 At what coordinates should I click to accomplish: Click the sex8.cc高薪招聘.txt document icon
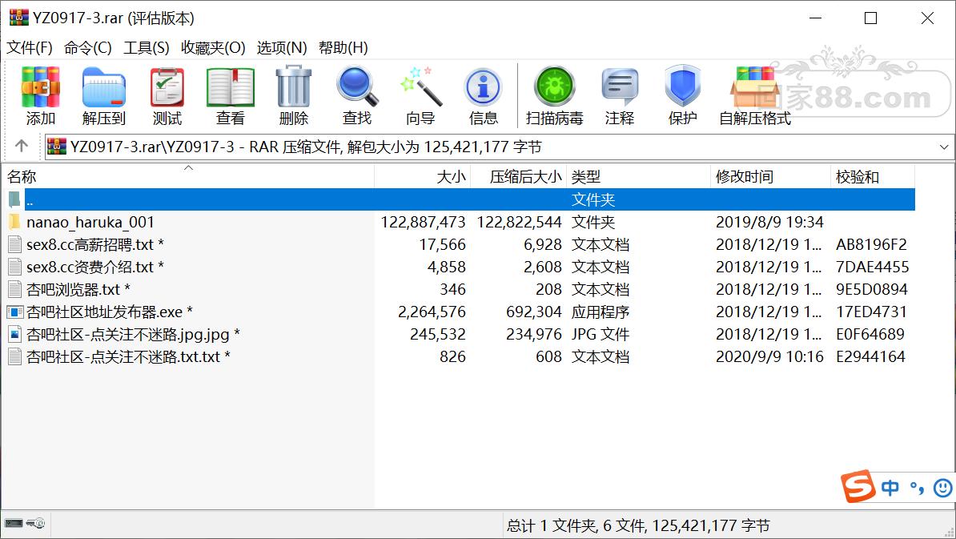point(14,244)
